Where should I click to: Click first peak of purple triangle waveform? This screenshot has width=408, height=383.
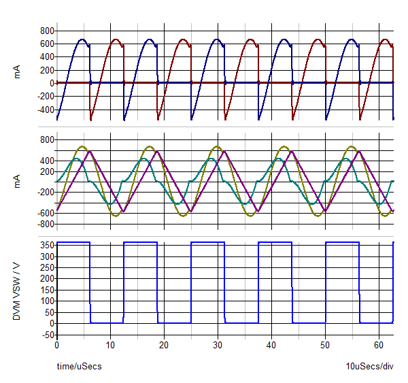[90, 151]
